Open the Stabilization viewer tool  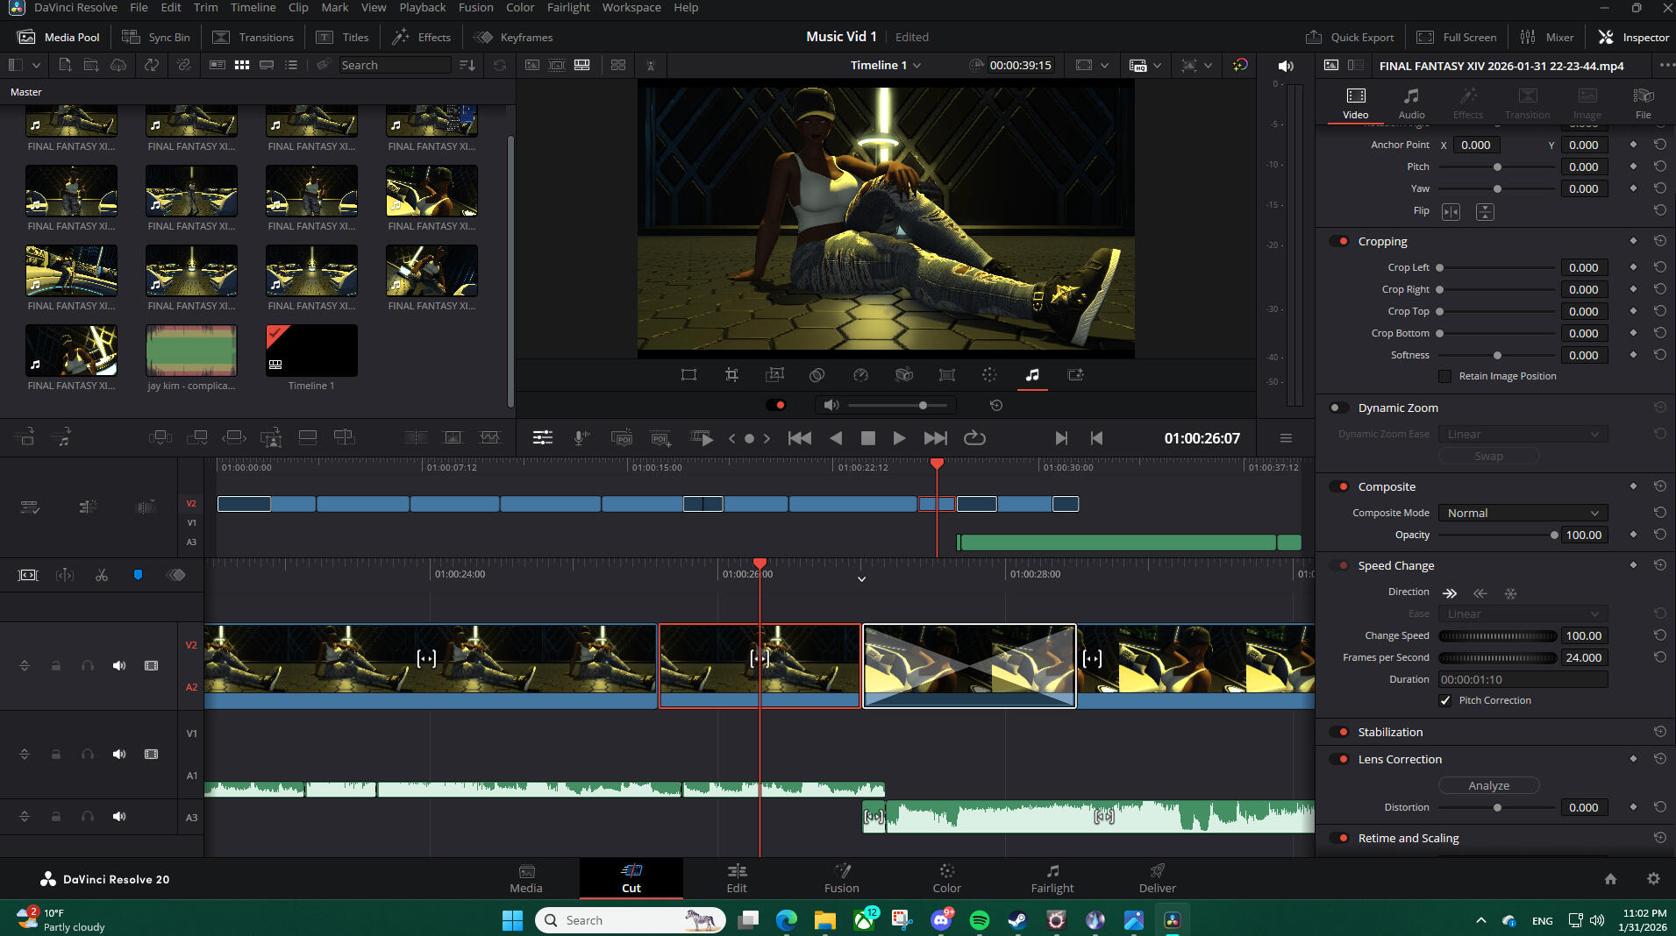[x=903, y=375]
